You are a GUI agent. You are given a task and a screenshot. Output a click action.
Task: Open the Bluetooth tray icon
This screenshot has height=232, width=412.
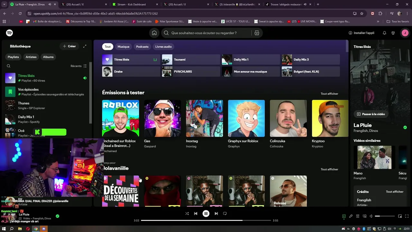point(364,229)
